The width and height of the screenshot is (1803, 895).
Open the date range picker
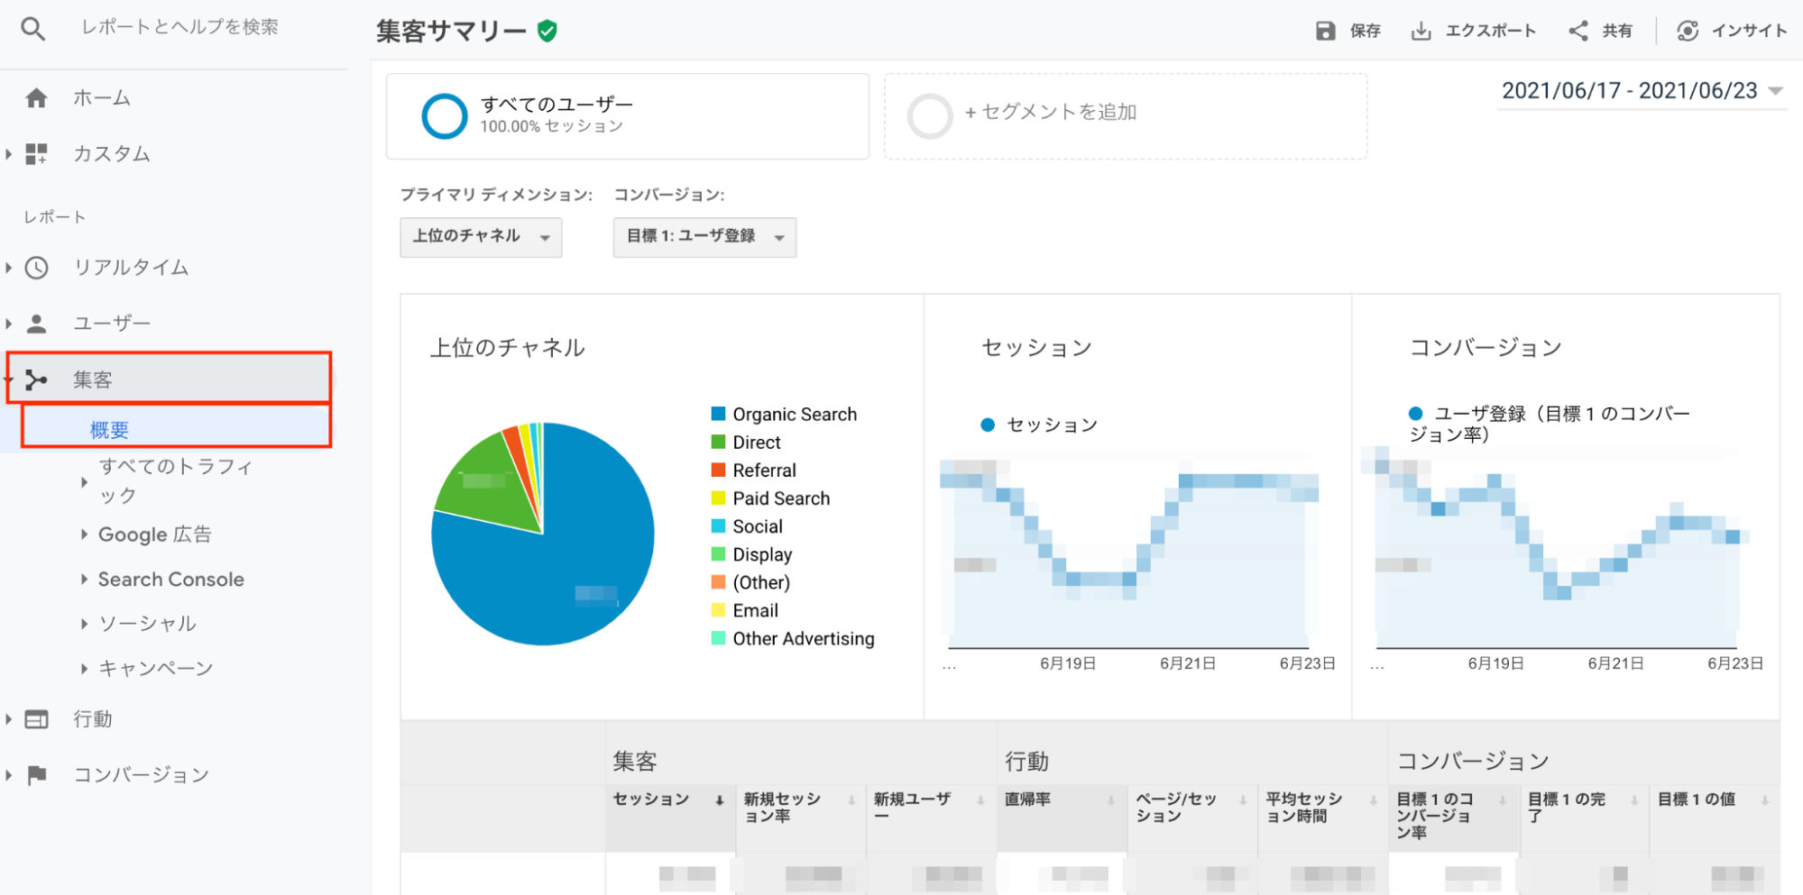click(x=1642, y=91)
